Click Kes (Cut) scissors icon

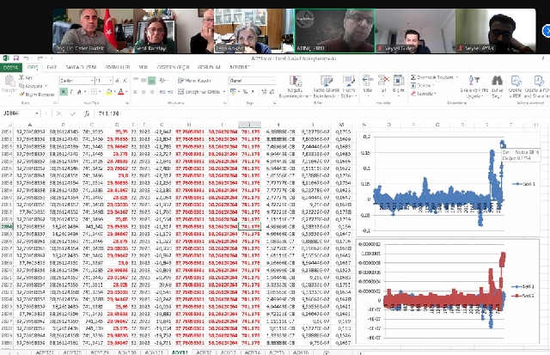click(21, 77)
